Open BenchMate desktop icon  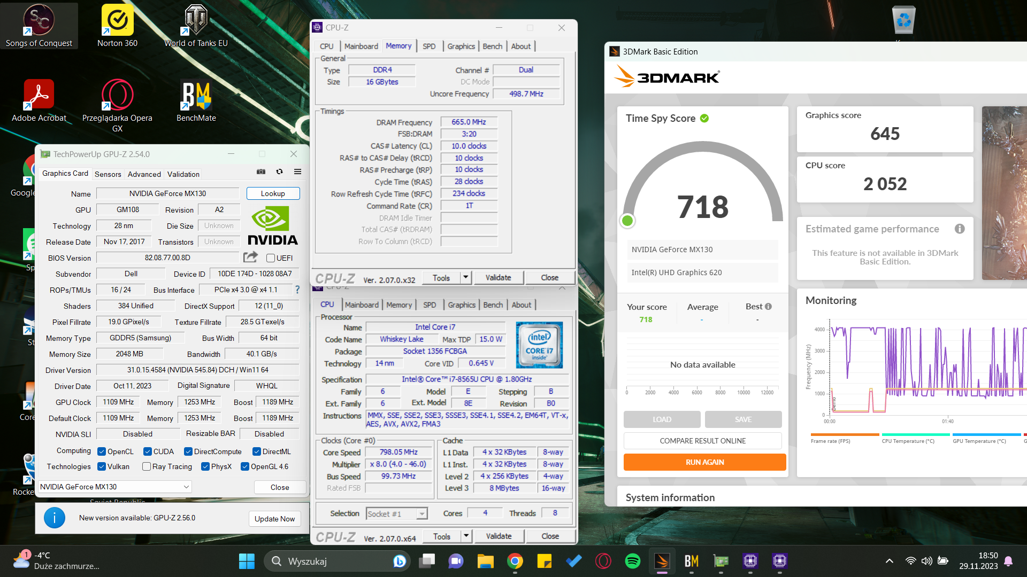pyautogui.click(x=196, y=100)
